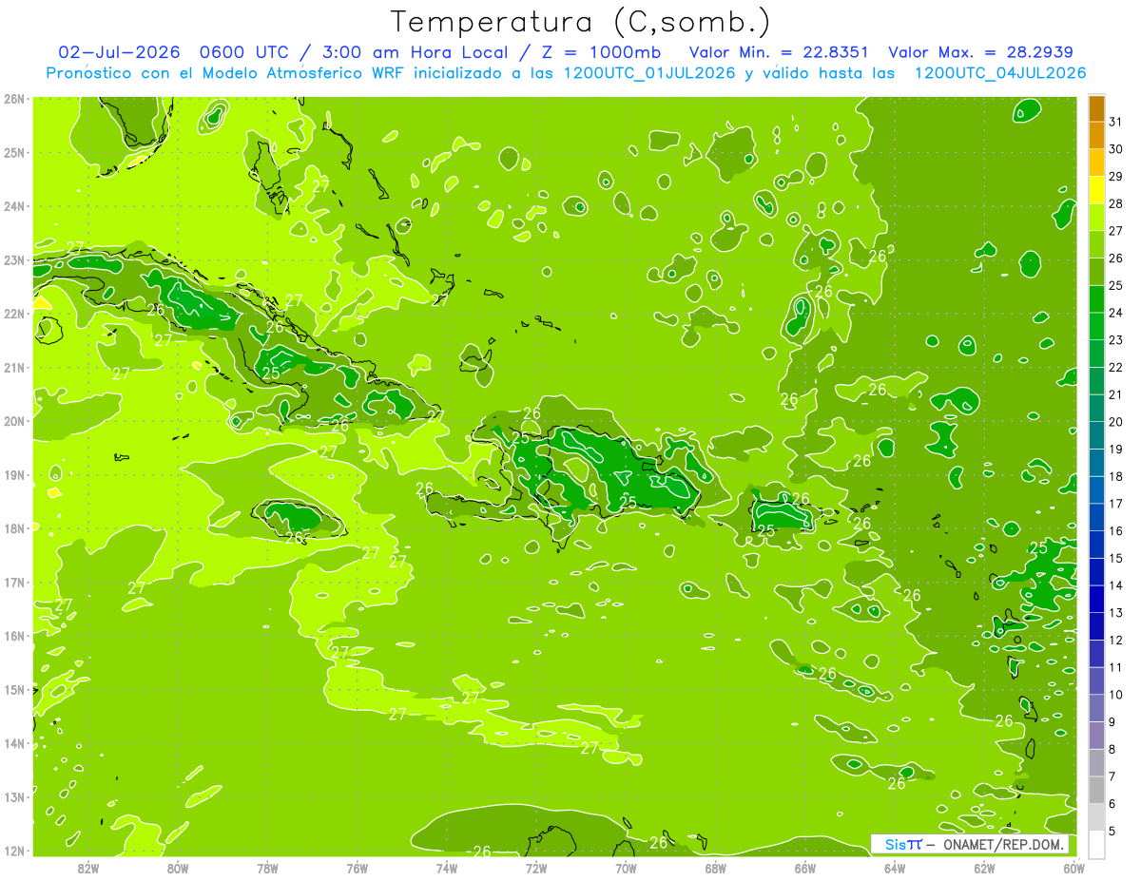The width and height of the screenshot is (1141, 881).
Task: Click the "17N" latitude label
Action: coord(14,582)
